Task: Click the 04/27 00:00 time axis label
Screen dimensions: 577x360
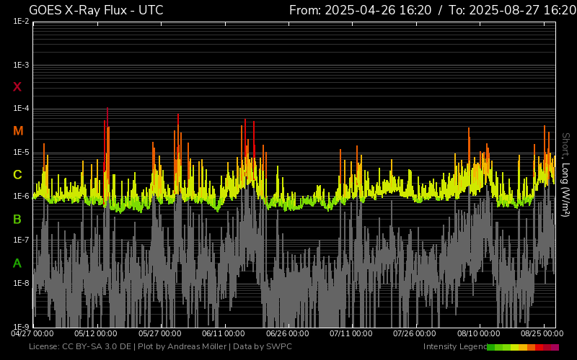Action: (x=32, y=334)
